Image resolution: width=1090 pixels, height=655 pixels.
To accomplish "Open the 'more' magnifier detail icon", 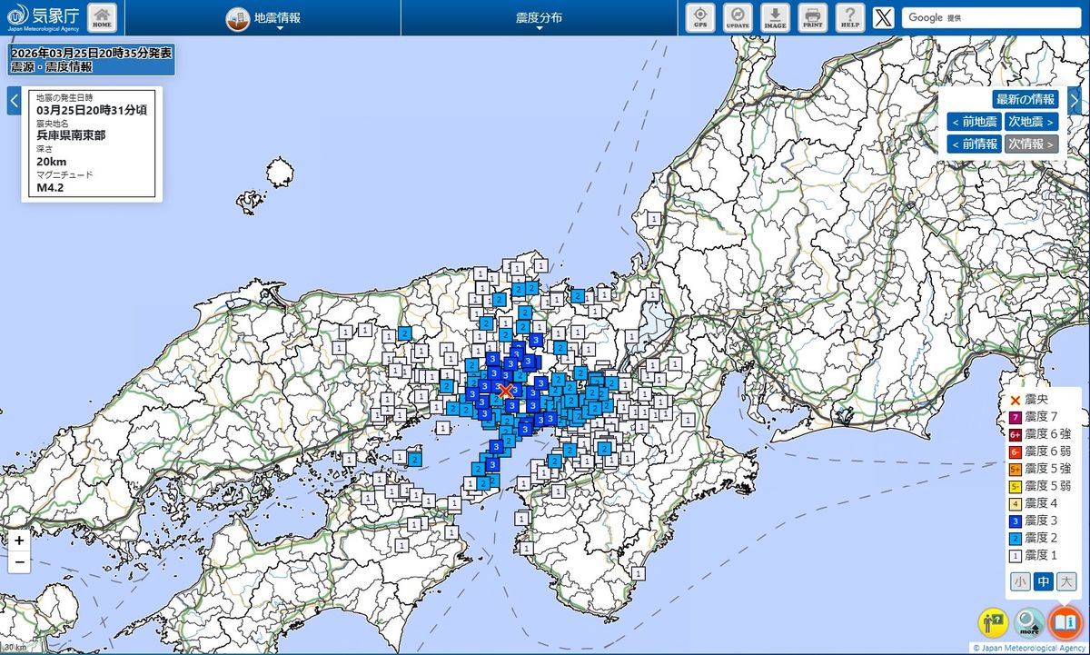I will click(x=1027, y=624).
